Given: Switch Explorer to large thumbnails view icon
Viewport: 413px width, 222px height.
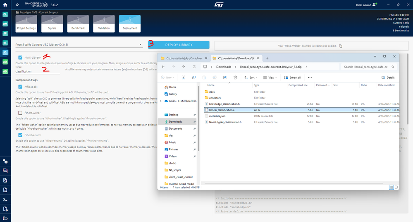Looking at the screenshot, I should pyautogui.click(x=396, y=187).
